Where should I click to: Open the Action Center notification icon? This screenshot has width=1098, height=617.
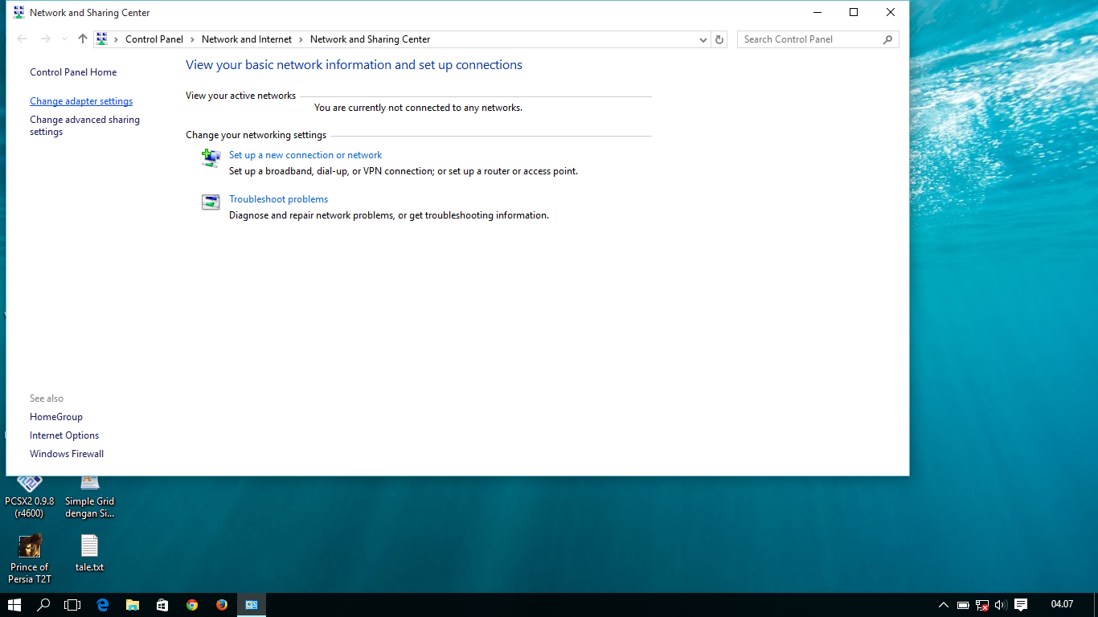click(x=1020, y=605)
